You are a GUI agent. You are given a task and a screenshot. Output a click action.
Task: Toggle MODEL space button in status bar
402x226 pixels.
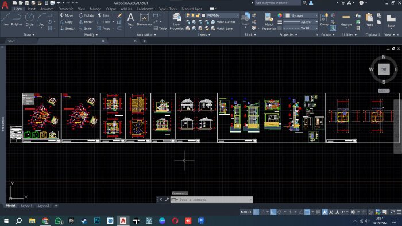(x=246, y=212)
